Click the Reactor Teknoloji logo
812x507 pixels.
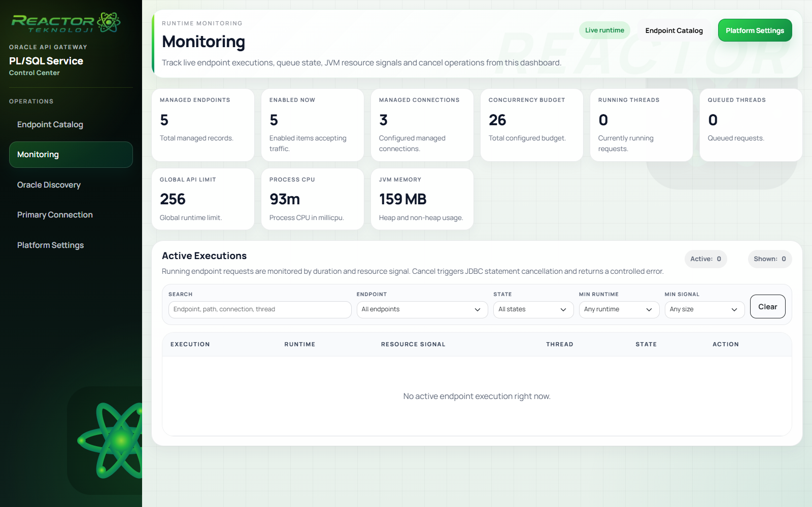click(66, 22)
